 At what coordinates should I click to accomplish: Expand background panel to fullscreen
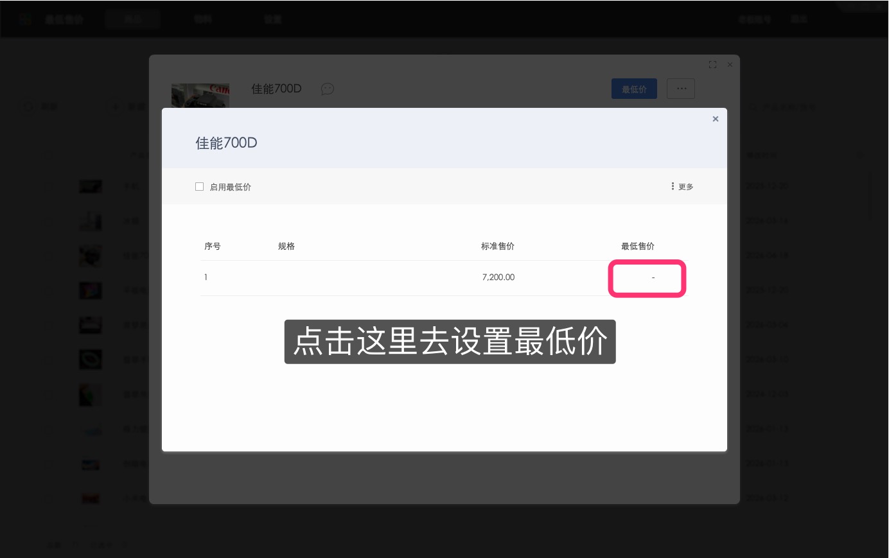(712, 65)
